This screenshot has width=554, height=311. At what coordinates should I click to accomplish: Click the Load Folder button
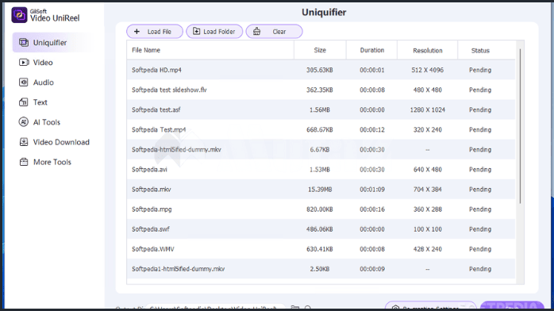coord(214,32)
